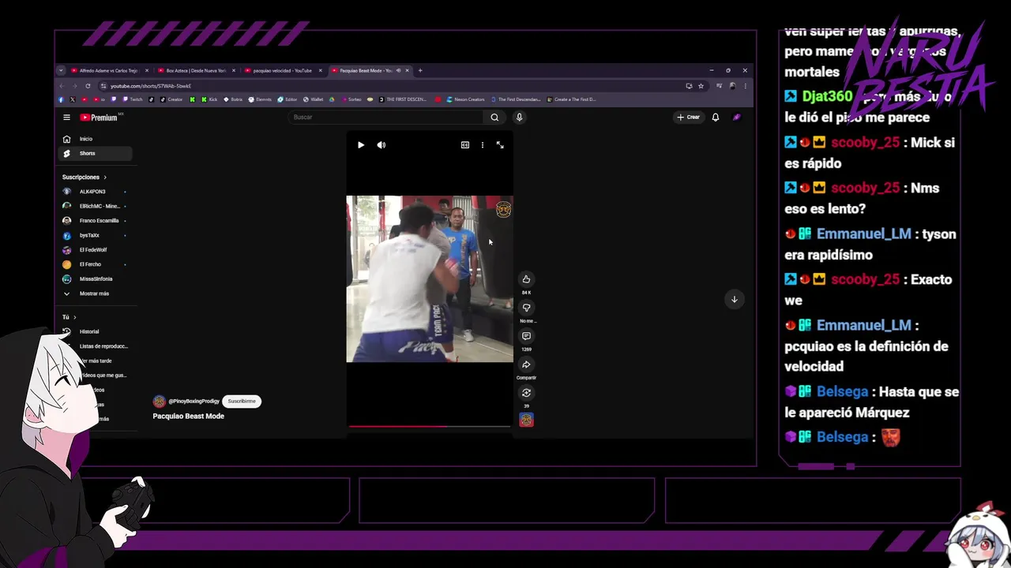Open ALK4PON3 subscription channel

(x=95, y=192)
